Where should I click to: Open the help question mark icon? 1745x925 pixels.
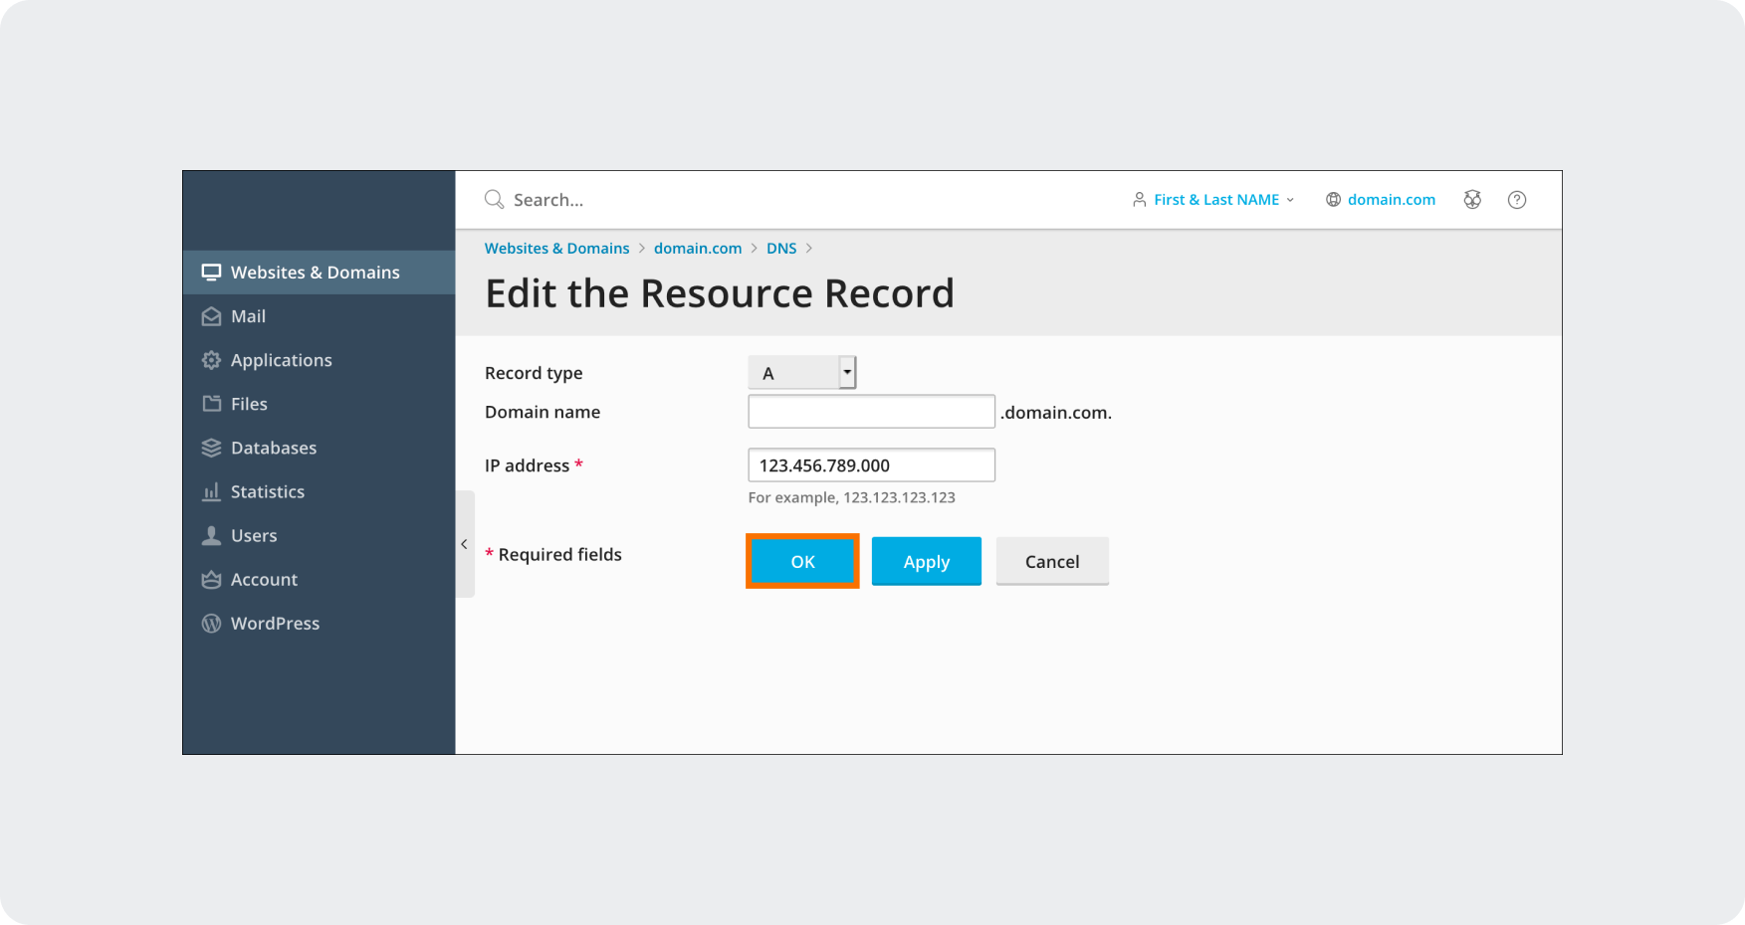[x=1516, y=200]
